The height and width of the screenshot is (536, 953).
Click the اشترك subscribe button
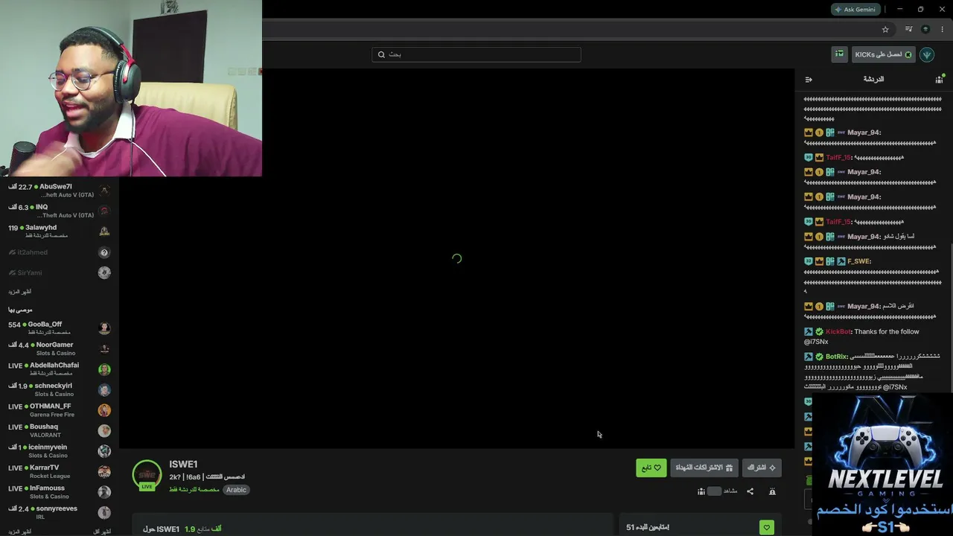tap(761, 468)
